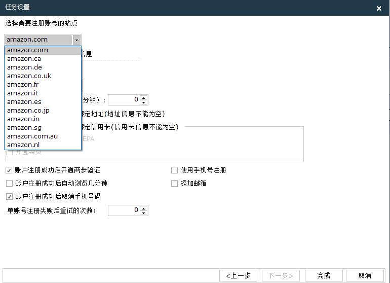Pick amazon.sg site option
Image resolution: width=390 pixels, height=283 pixels.
pos(43,127)
